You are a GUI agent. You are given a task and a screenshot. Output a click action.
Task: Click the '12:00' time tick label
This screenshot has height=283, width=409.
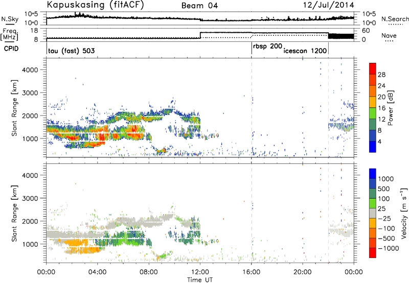click(x=200, y=272)
